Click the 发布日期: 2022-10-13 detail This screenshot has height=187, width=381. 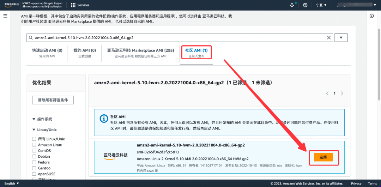(x=241, y=165)
